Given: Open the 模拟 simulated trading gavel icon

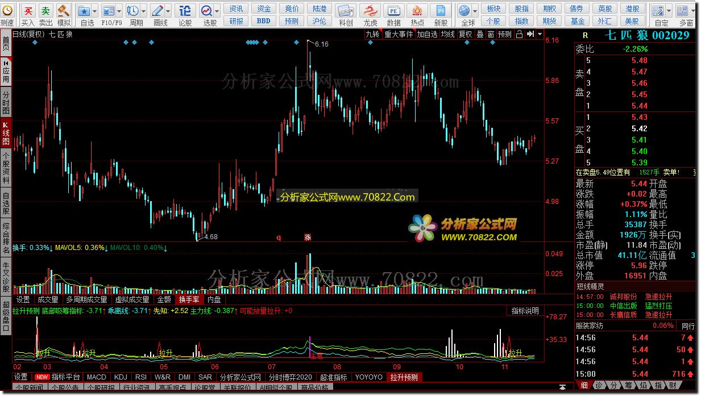Looking at the screenshot, I should tap(64, 11).
